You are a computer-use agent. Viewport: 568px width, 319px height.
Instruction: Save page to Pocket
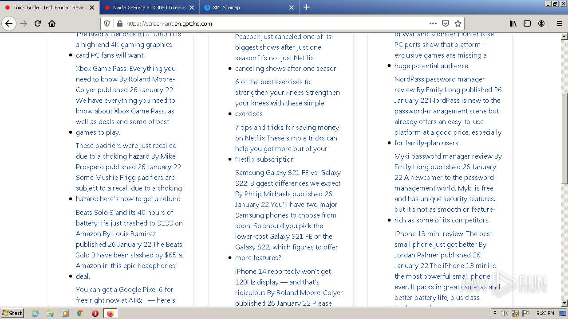(x=446, y=23)
